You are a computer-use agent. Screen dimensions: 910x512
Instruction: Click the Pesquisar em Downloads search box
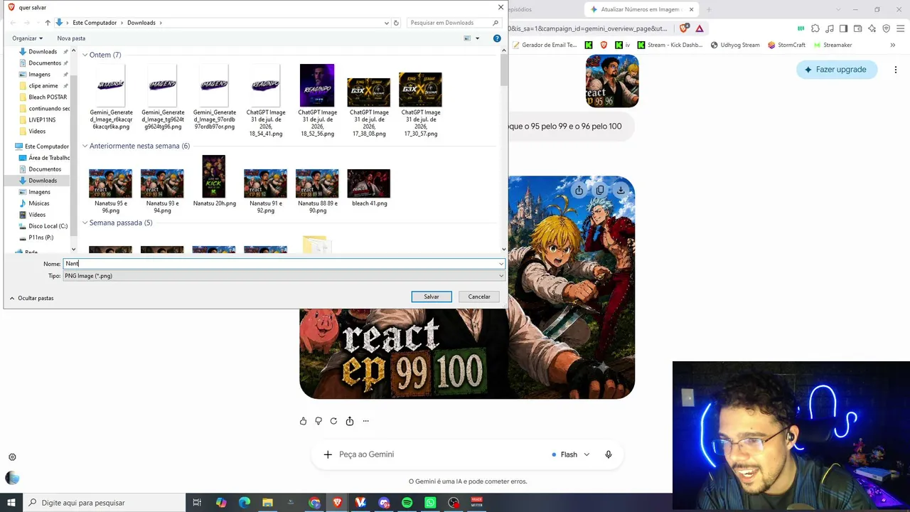455,23
